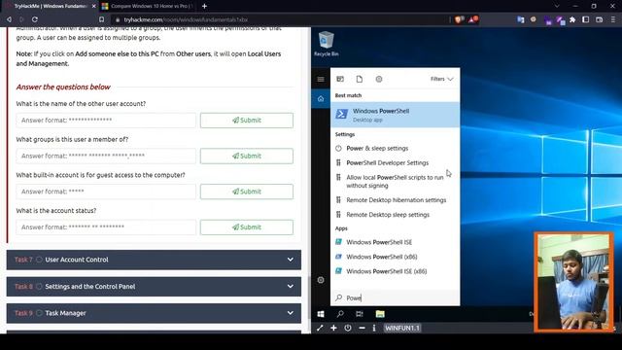Viewport: 622px width, 350px height.
Task: Submit answer for built-in guest account
Action: point(247,192)
